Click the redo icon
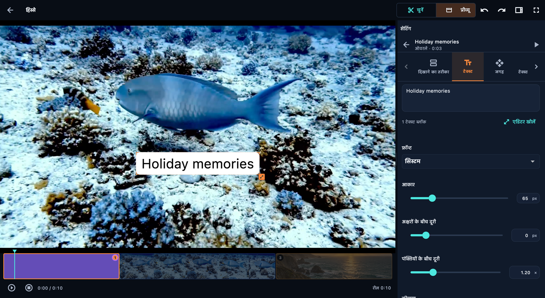Image resolution: width=545 pixels, height=298 pixels. point(501,10)
